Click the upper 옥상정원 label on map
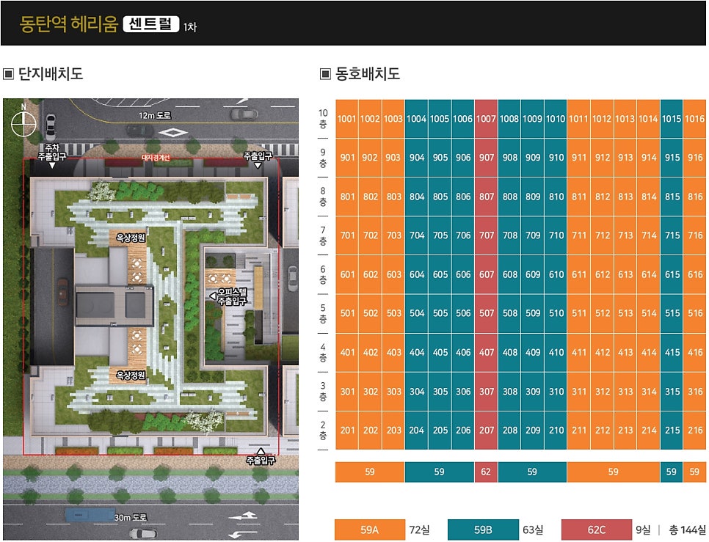 pos(131,238)
